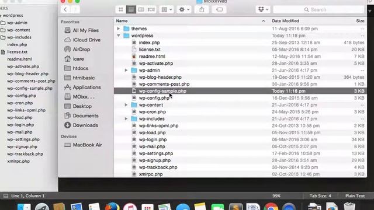Click the Edit Tags toolbar button
This screenshot has width=374, height=210.
point(219,9)
